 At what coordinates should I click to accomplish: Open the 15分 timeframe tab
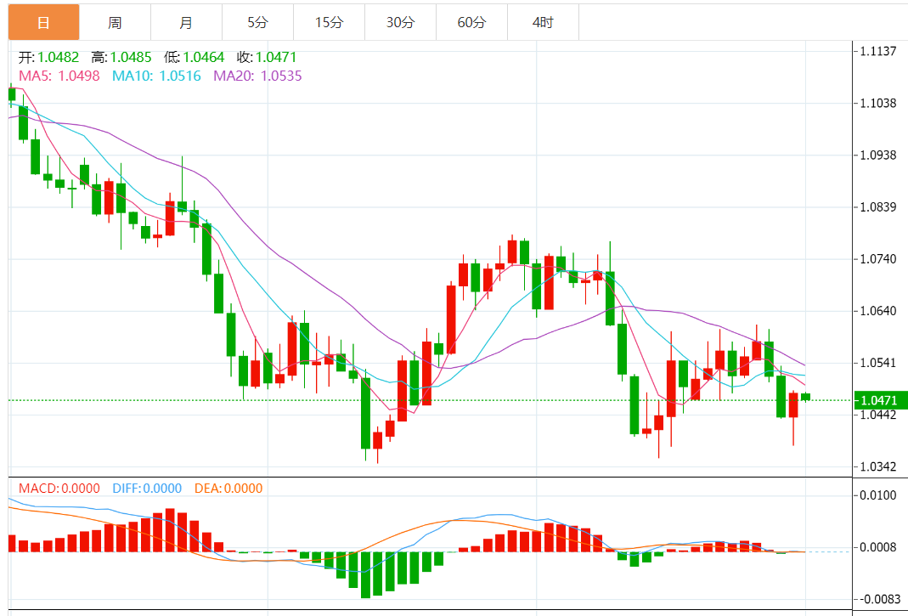329,23
